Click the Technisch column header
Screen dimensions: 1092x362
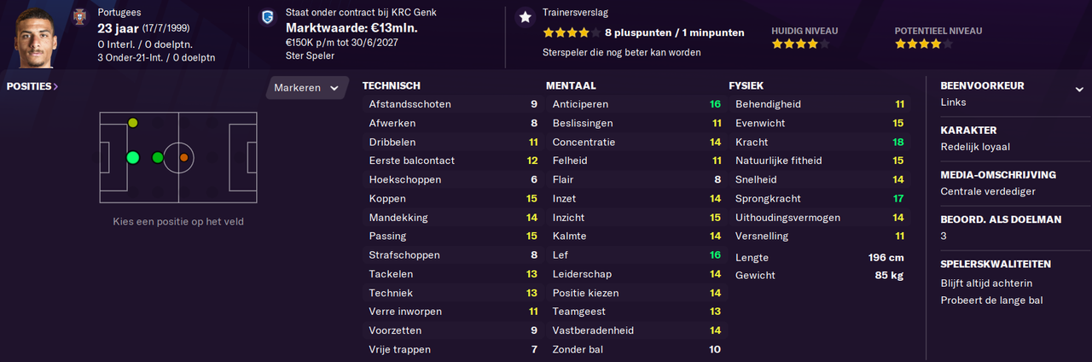(391, 85)
